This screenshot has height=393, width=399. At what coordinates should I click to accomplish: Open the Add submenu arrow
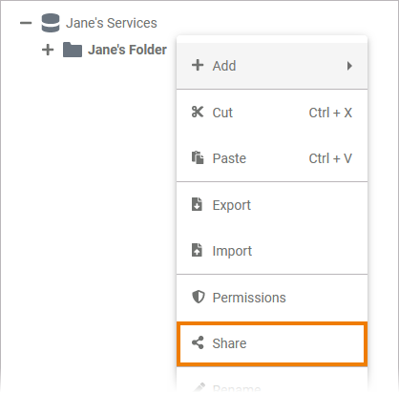coord(349,66)
